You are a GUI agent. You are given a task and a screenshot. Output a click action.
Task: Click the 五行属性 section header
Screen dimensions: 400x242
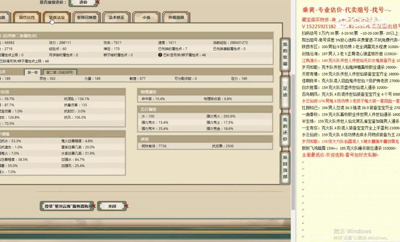click(205, 109)
